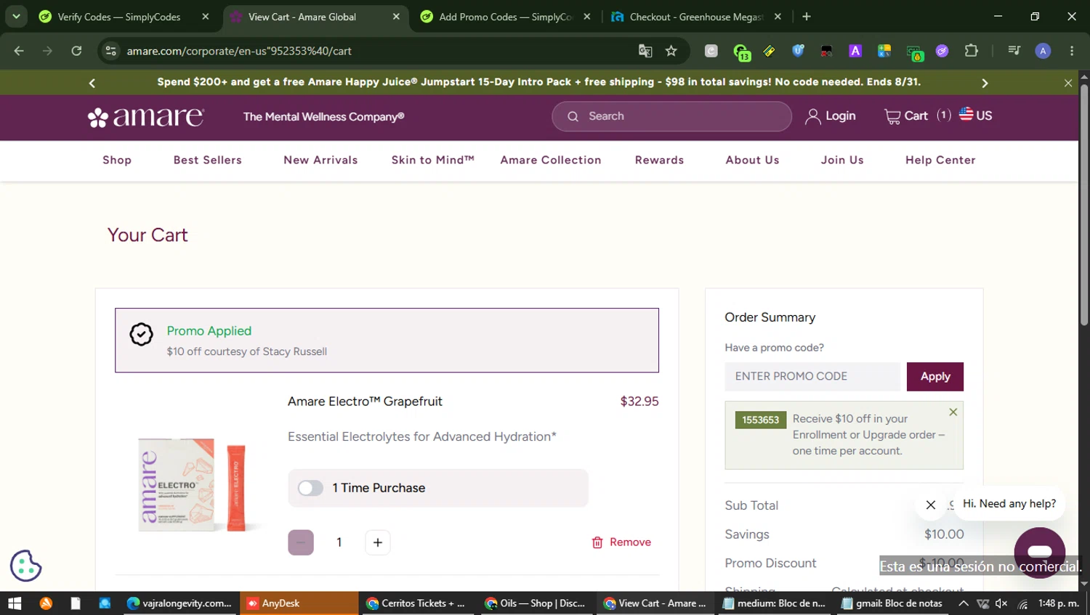Go to the previous promo banner message
1090x615 pixels.
click(92, 83)
